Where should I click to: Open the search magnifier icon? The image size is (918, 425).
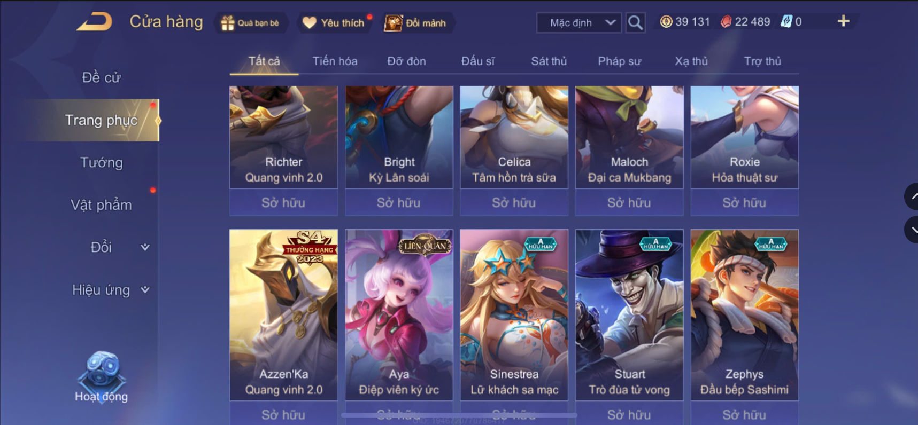[x=635, y=22]
